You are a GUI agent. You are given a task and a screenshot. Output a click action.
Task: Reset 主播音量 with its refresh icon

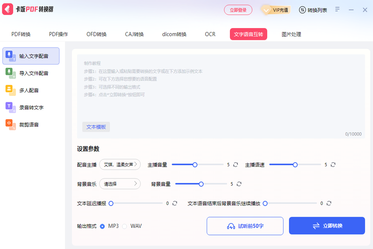235,164
